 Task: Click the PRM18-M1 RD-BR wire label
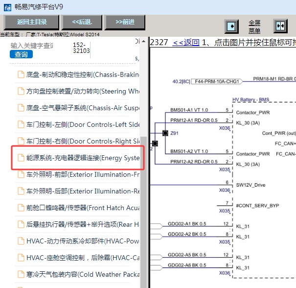(x=274, y=79)
